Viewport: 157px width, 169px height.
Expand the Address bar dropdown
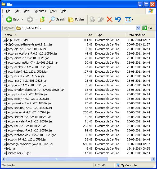[x=138, y=28]
